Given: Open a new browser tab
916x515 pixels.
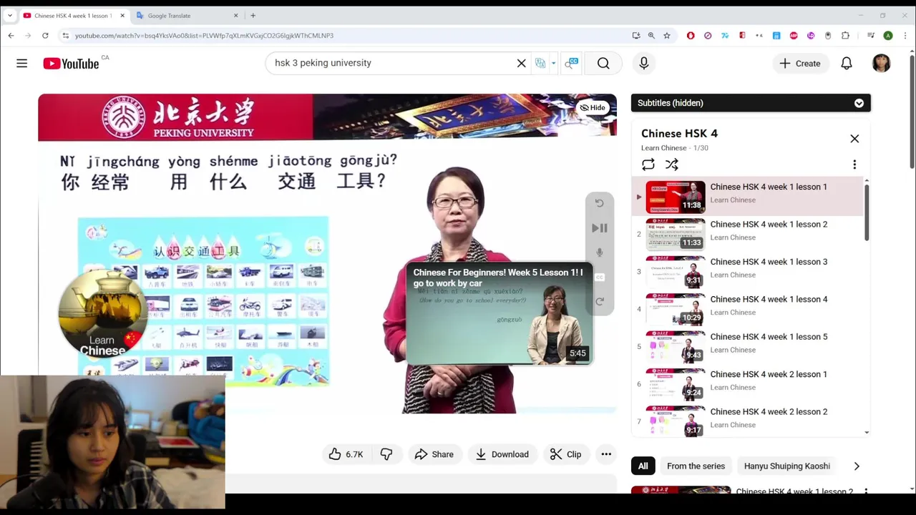Looking at the screenshot, I should (253, 16).
